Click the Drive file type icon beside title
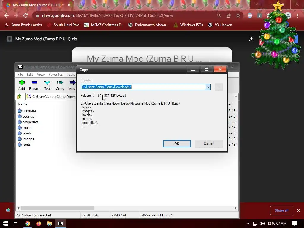 tap(9, 39)
